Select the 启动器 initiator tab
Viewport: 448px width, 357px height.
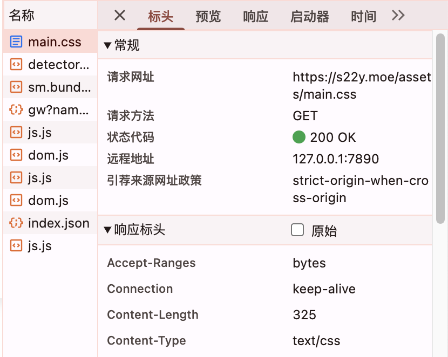[309, 16]
